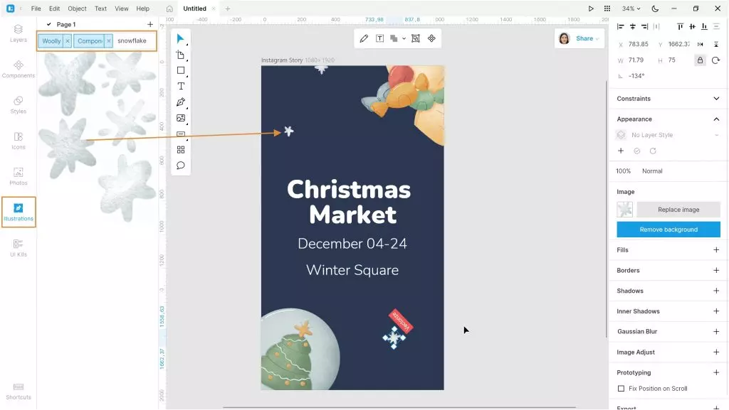Click the text frame icon in top toolbar
This screenshot has height=410, width=729.
(380, 38)
